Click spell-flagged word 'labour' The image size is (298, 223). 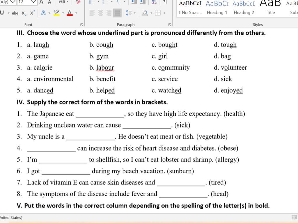pyautogui.click(x=105, y=68)
